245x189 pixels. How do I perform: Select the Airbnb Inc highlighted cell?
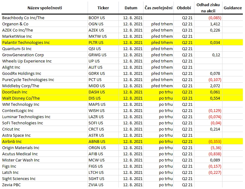point(44,142)
